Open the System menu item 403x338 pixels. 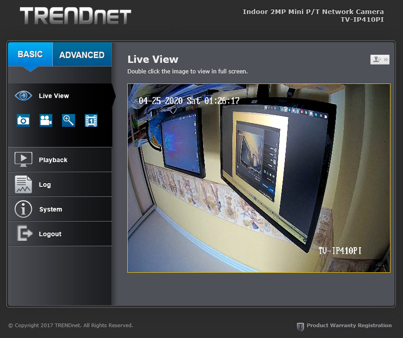(x=60, y=209)
